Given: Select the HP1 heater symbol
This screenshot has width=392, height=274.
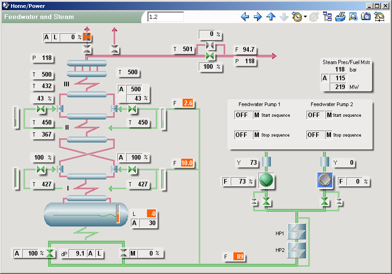Looking at the screenshot, I should [296, 232].
